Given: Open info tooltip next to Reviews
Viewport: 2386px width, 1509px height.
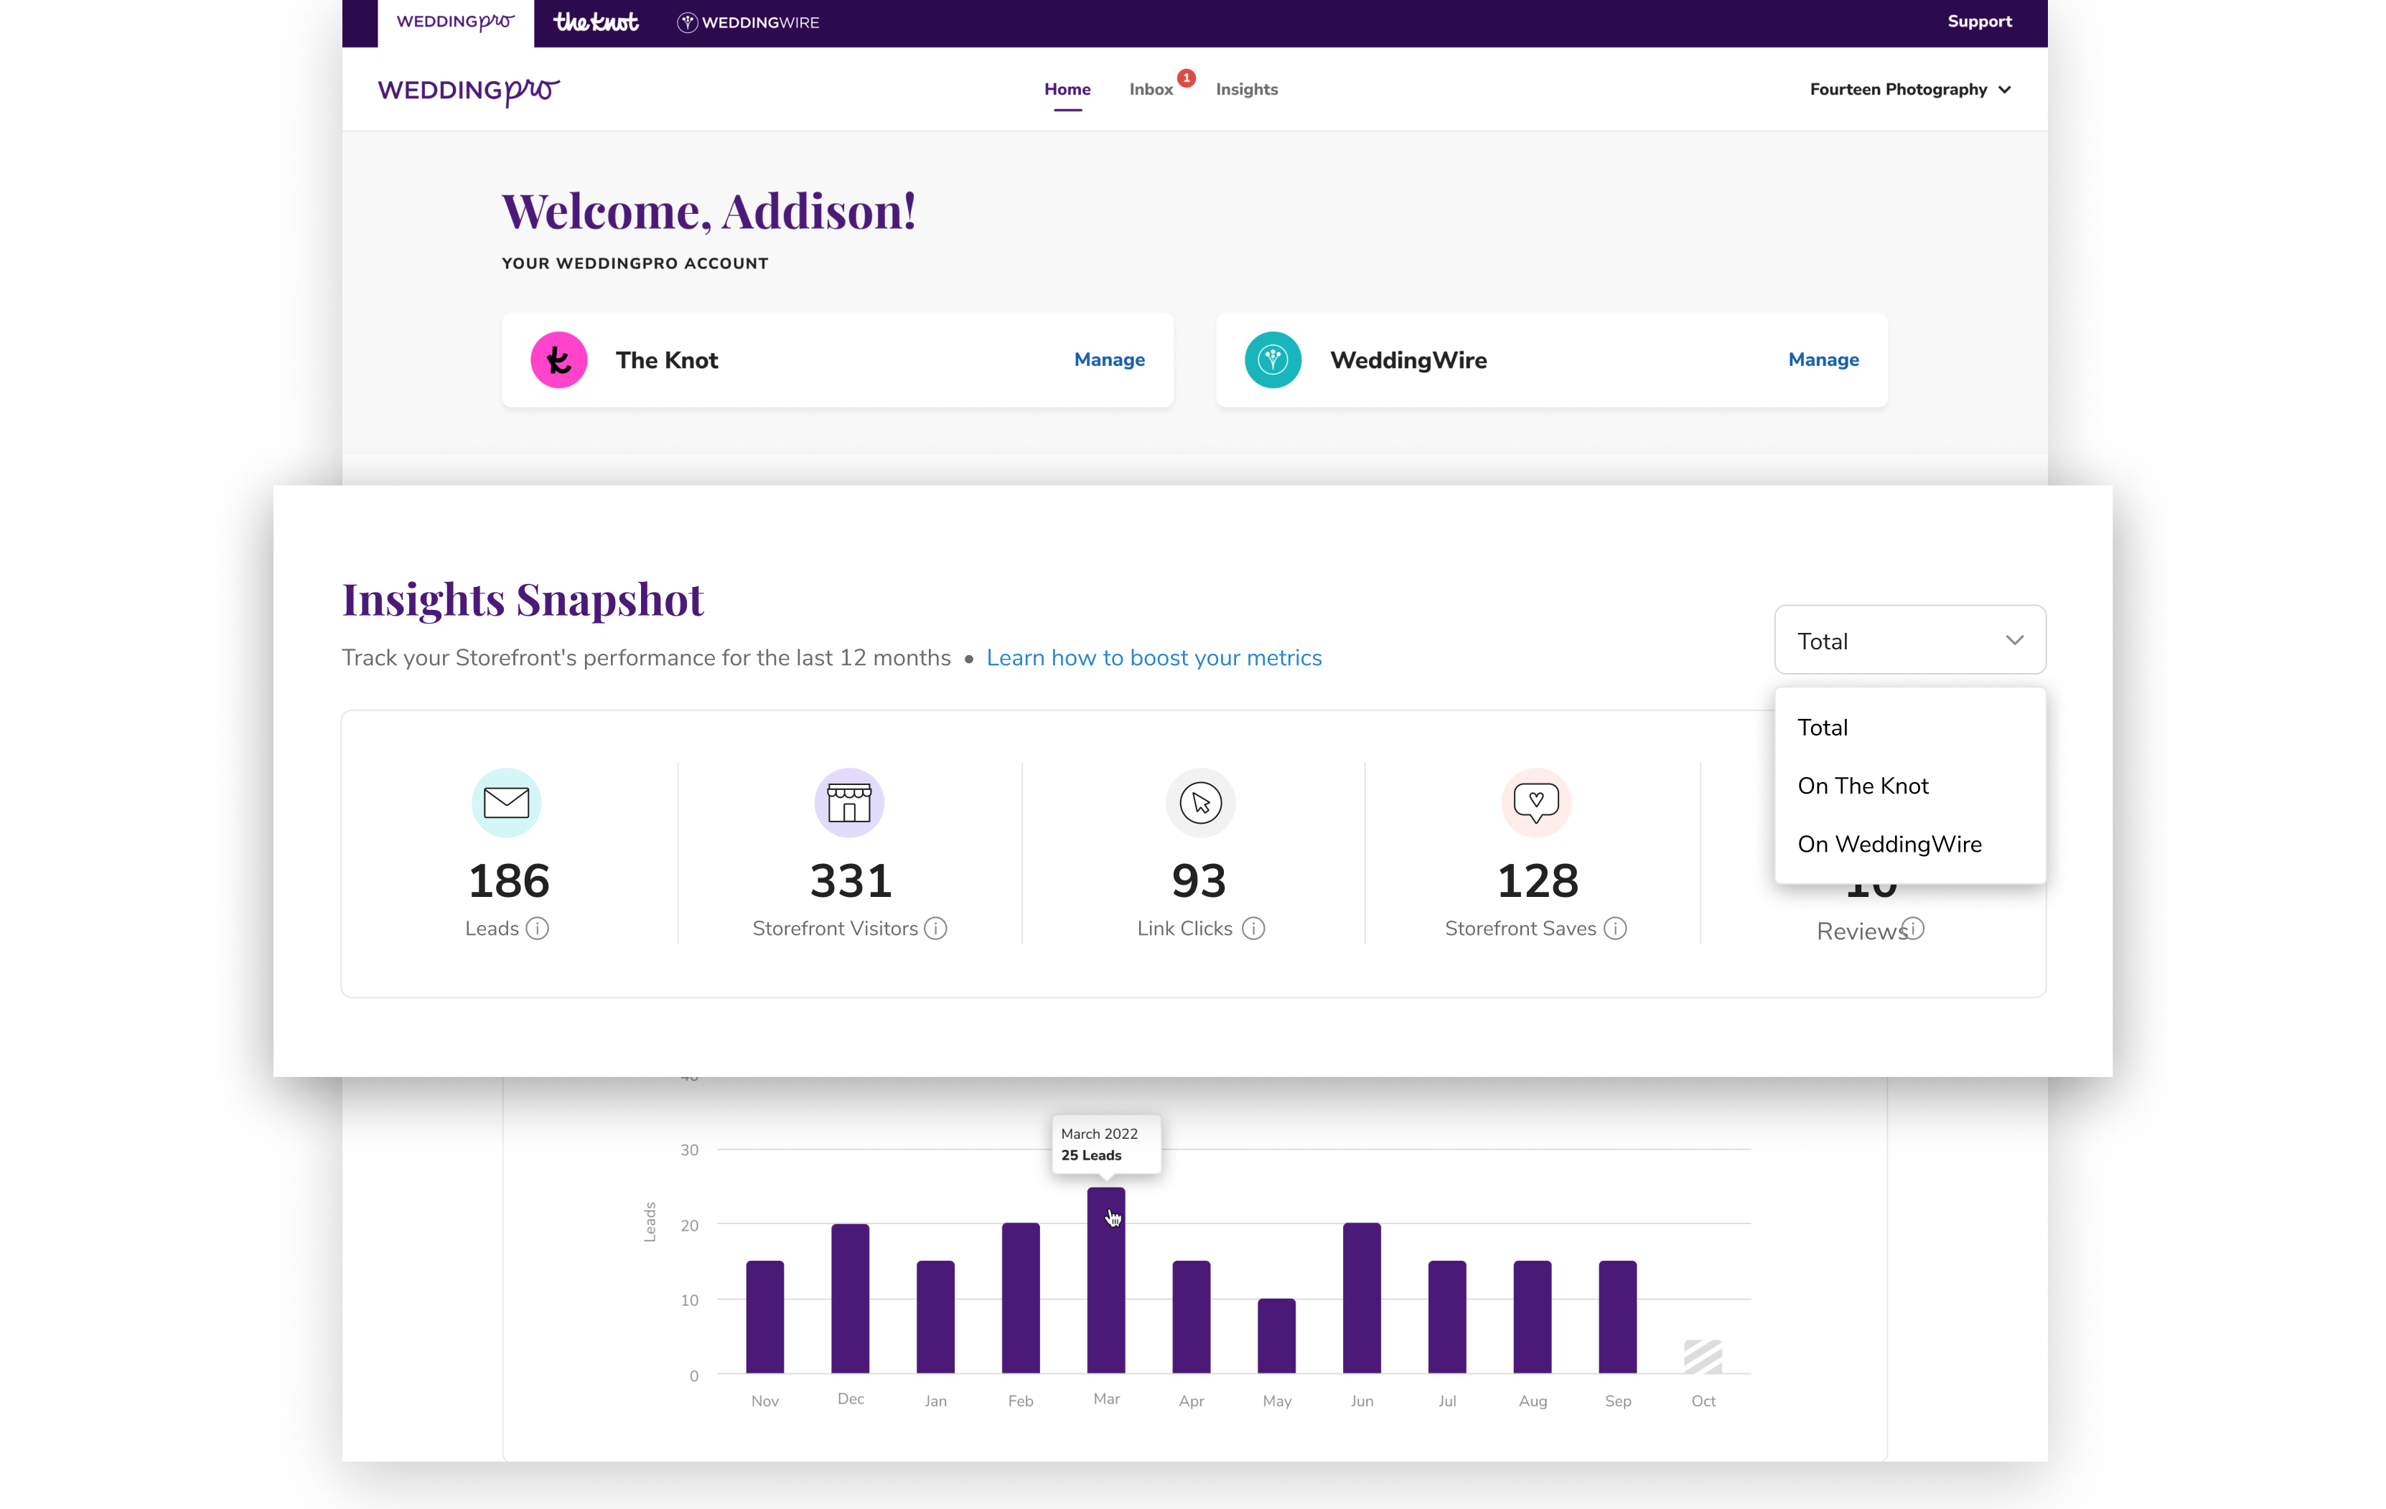Looking at the screenshot, I should coord(1912,929).
